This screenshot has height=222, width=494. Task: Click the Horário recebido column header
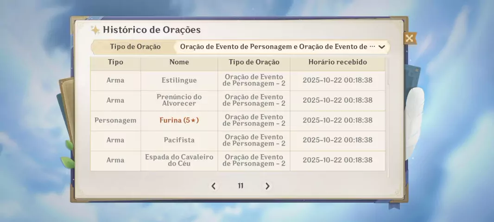coord(337,62)
